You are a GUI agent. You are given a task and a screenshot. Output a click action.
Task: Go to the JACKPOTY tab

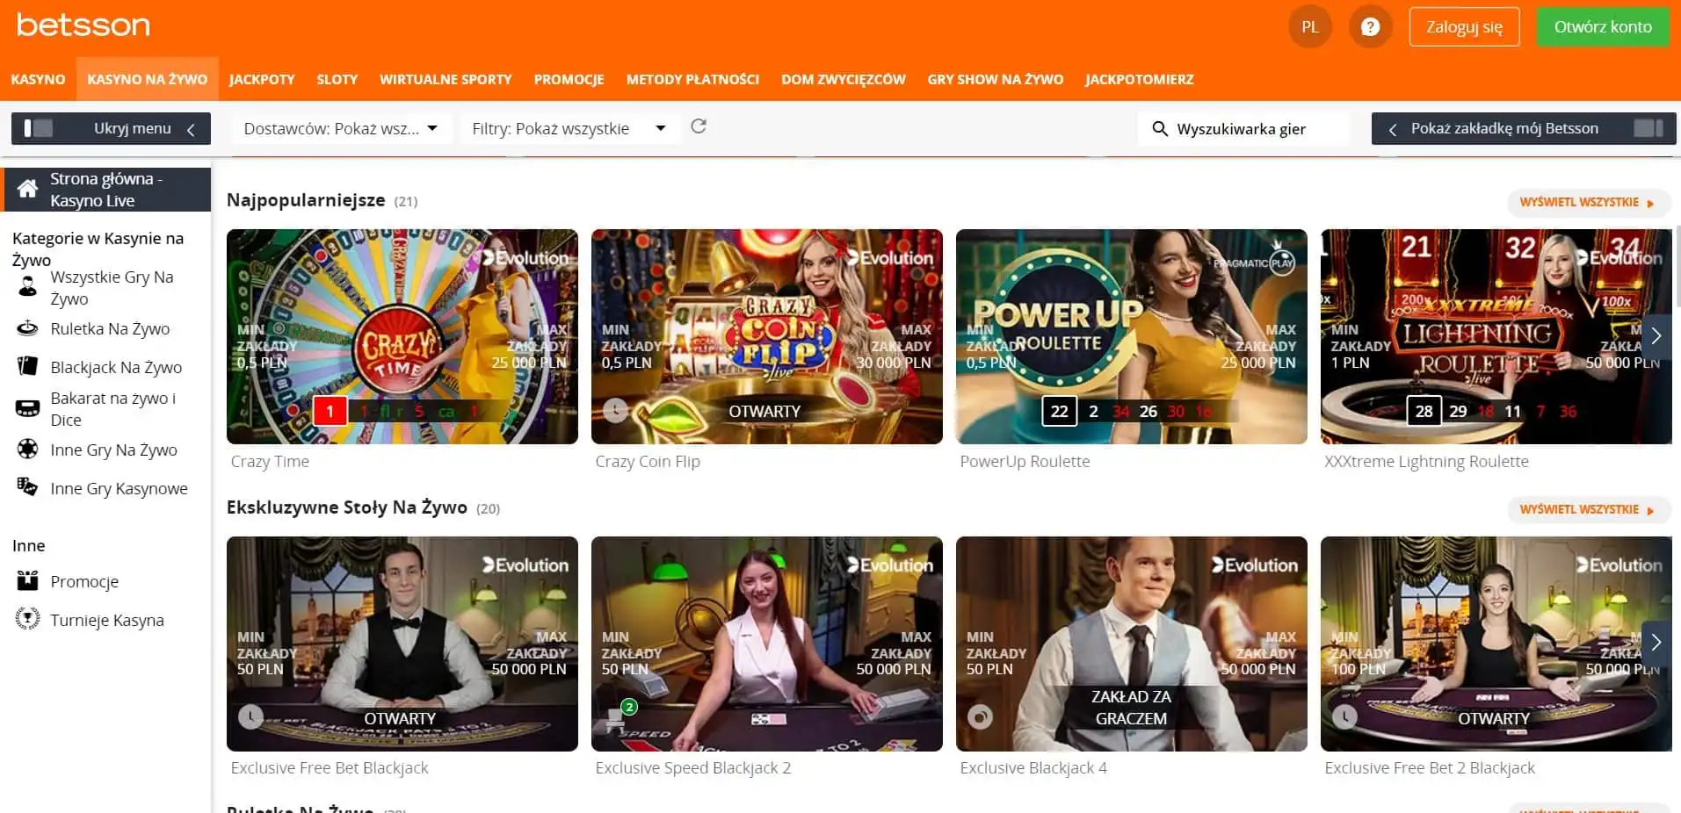tap(262, 79)
